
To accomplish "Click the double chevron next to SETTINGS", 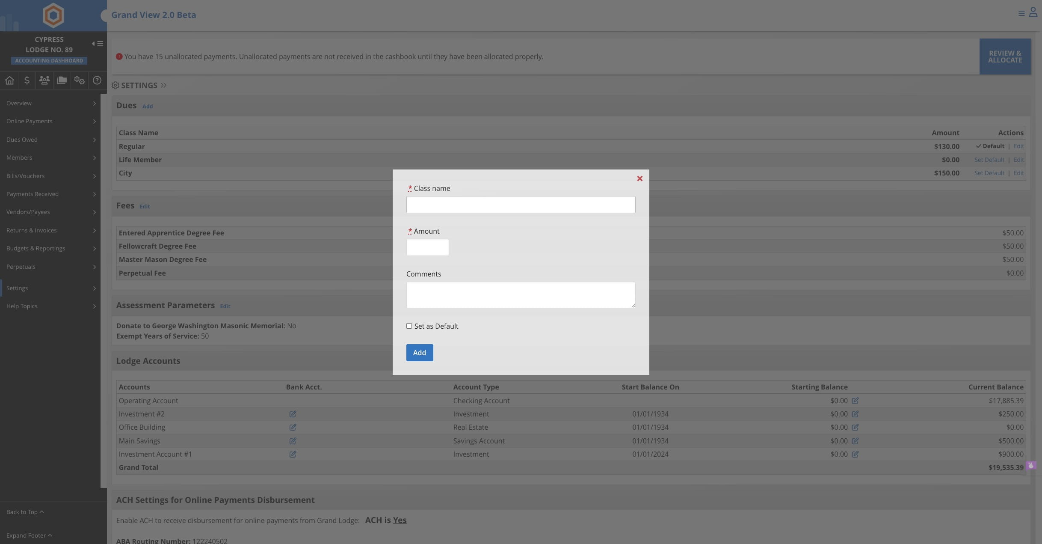I will [163, 86].
